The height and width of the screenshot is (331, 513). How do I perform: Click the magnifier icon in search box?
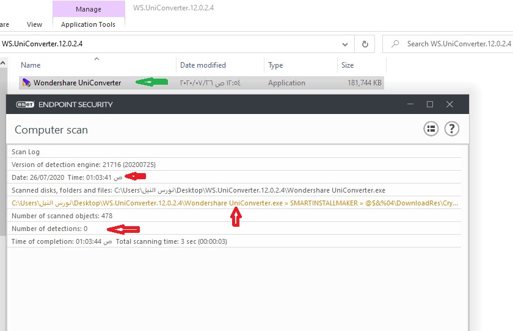pyautogui.click(x=396, y=44)
